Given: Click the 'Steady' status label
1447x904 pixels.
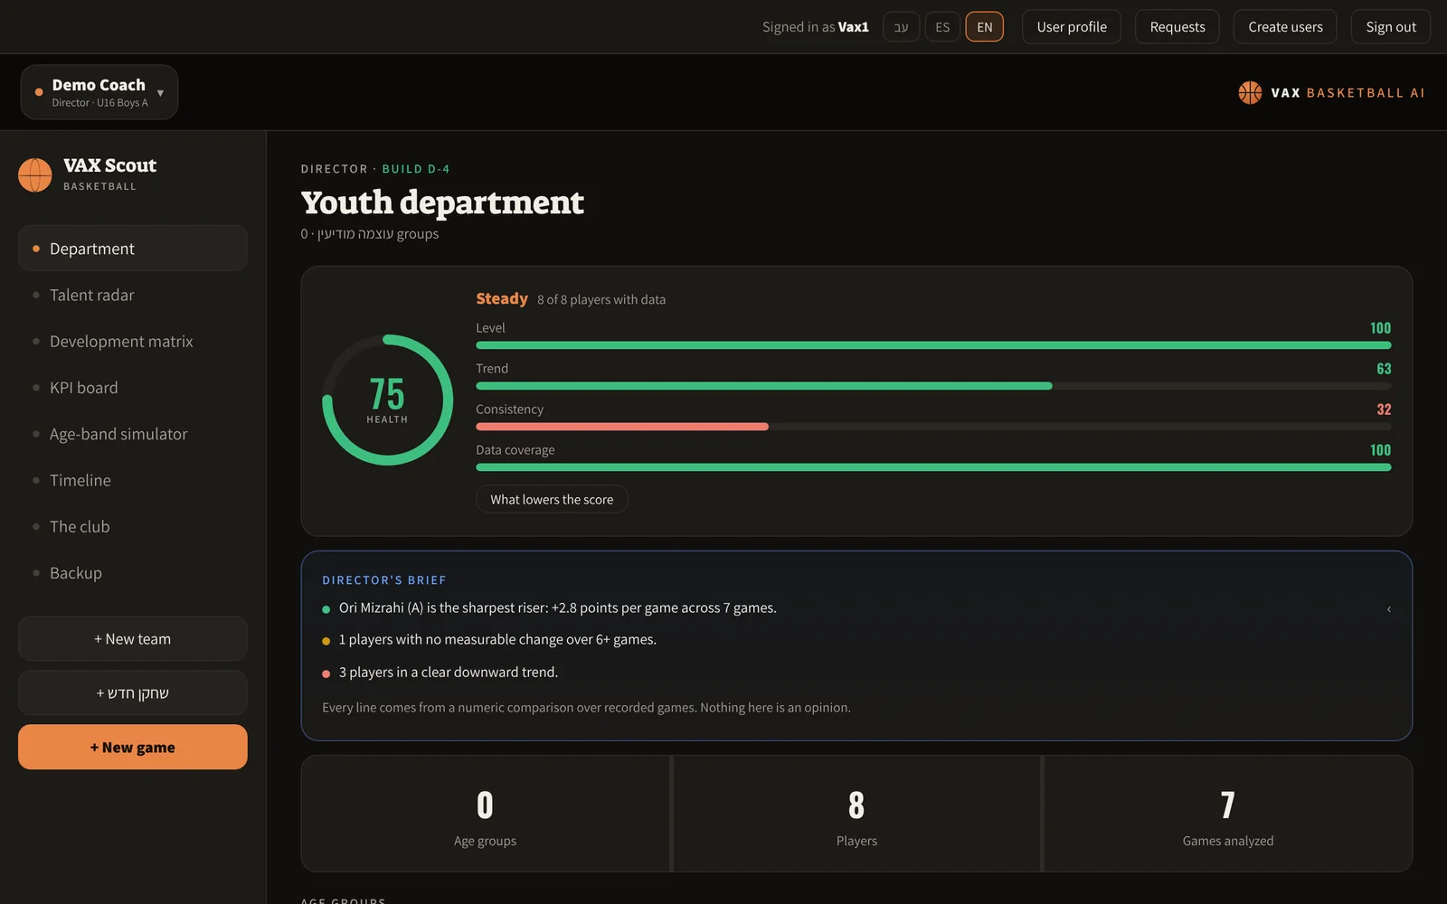Looking at the screenshot, I should coord(502,298).
